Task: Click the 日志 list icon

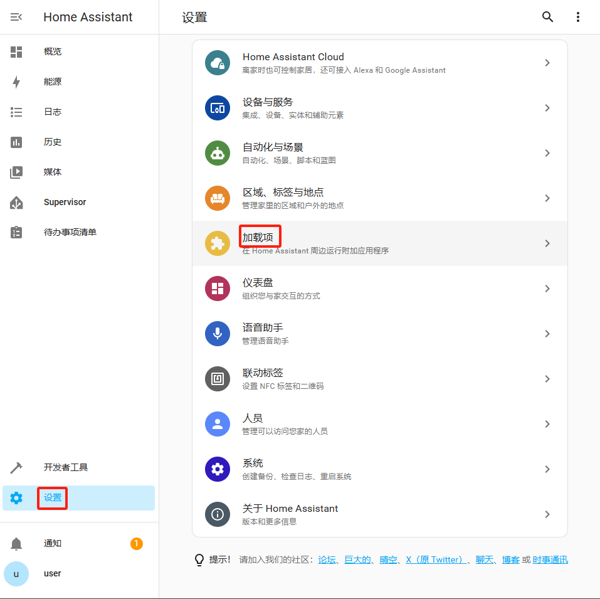Action: [16, 112]
